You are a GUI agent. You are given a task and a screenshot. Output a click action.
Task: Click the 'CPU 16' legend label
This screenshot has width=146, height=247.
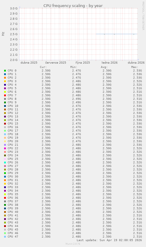click(x=13, y=127)
